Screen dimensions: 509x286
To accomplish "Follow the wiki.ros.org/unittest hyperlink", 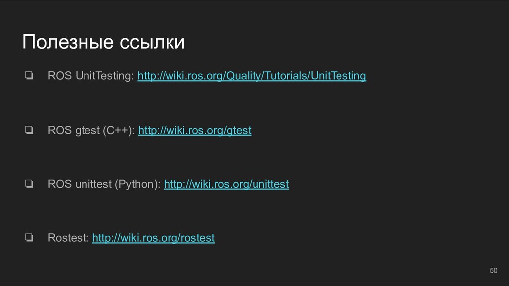I will pos(226,184).
